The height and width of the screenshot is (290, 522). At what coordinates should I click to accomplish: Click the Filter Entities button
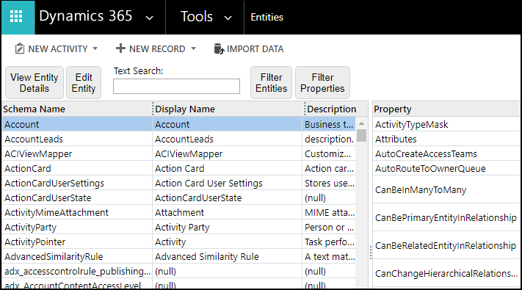click(x=272, y=82)
